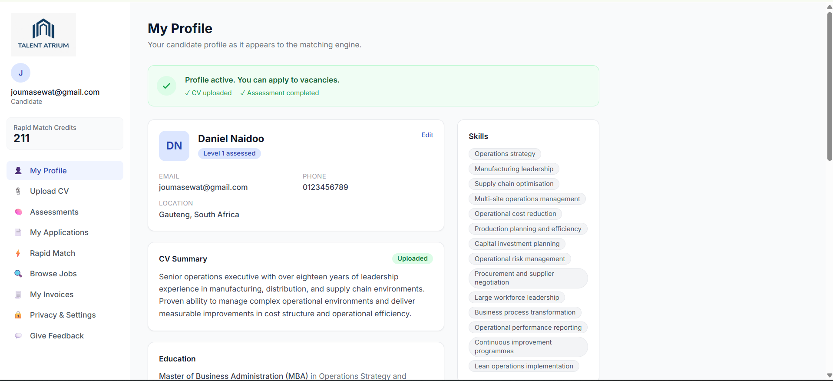Click the DN initials avatar
The image size is (833, 381).
(x=174, y=146)
